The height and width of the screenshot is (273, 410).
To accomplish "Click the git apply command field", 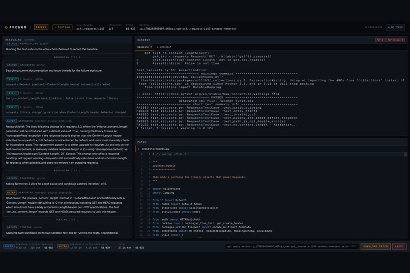I will tap(292, 247).
